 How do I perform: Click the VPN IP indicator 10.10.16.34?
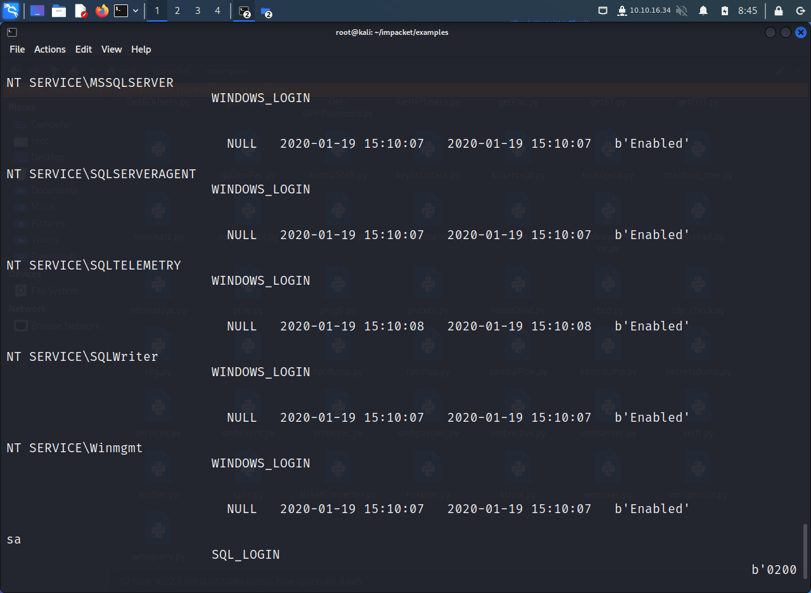click(644, 11)
